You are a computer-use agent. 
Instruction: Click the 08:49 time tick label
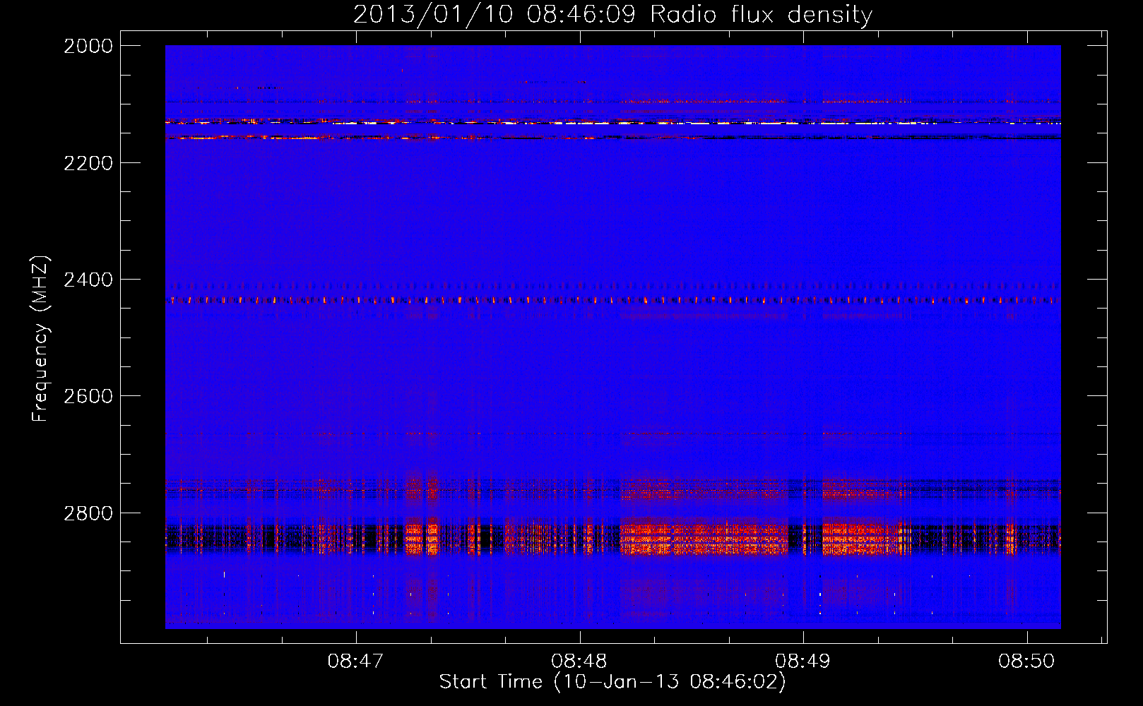click(x=803, y=662)
